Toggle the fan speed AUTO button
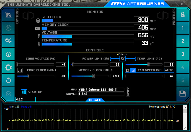The height and width of the screenshot is (132, 191). [x=169, y=70]
